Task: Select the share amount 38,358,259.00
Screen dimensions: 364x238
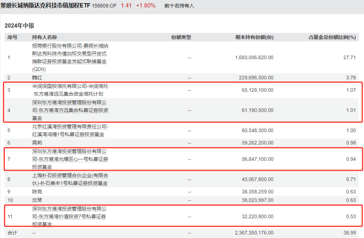Action: pyautogui.click(x=258, y=192)
